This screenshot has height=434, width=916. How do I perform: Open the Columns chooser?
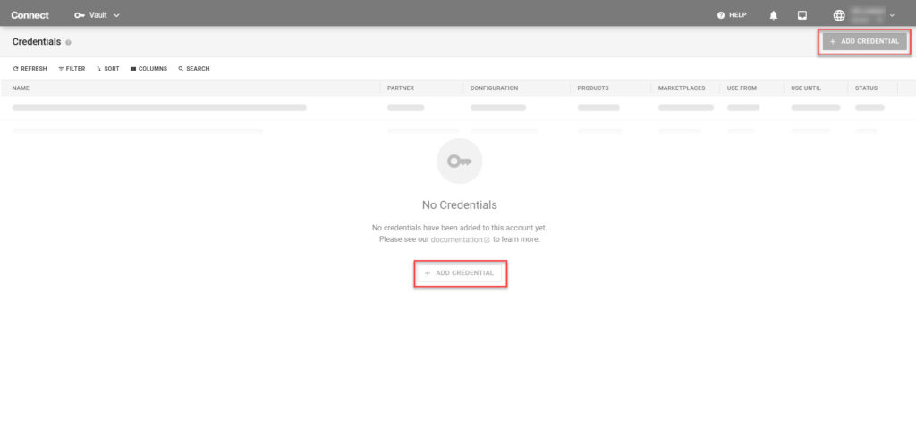click(148, 69)
